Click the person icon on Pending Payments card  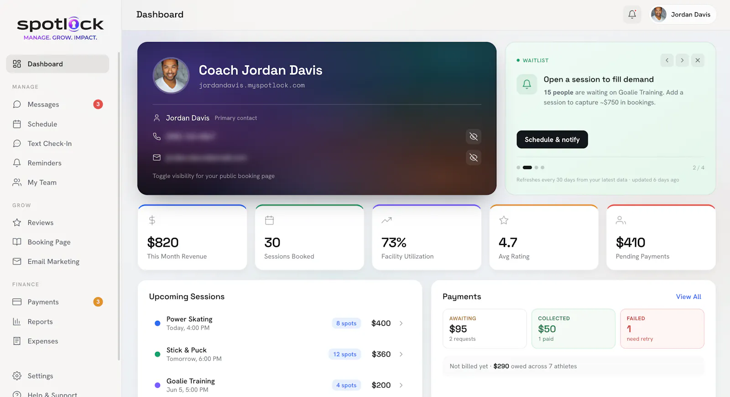[621, 221]
